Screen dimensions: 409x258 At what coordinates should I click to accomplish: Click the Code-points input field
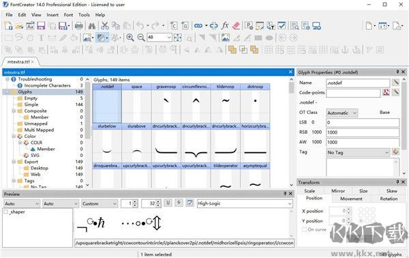click(x=353, y=93)
